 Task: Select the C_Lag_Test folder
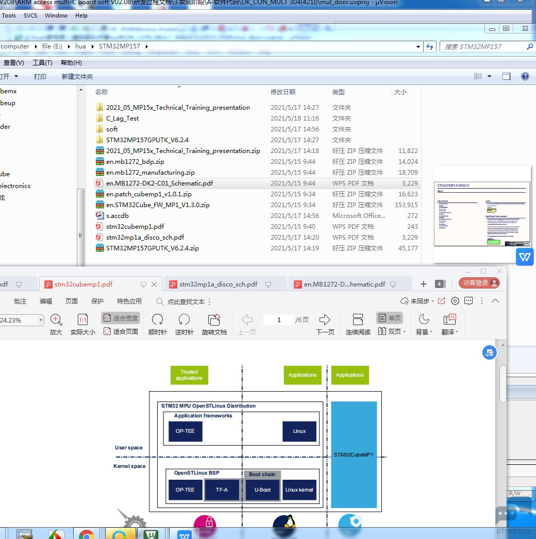pos(122,118)
